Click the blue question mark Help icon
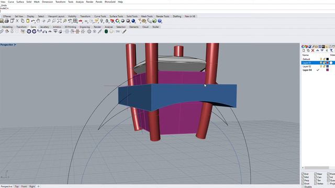The width and height of the screenshot is (335, 188). tap(160, 21)
